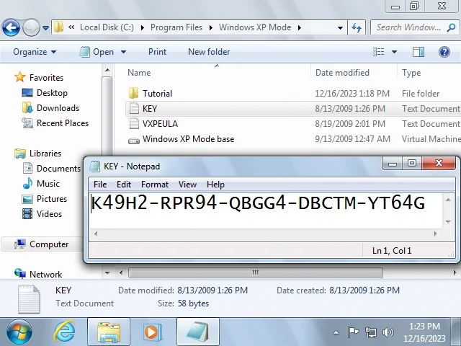Open Notepad Help menu
461x346 pixels.
point(215,185)
